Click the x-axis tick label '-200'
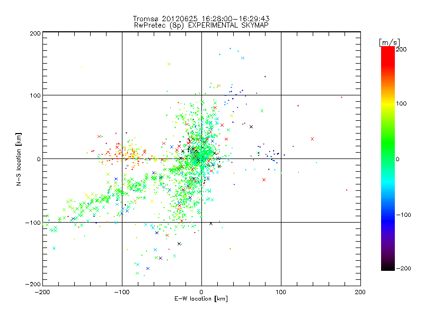Image resolution: width=424 pixels, height=318 pixels. pyautogui.click(x=42, y=292)
